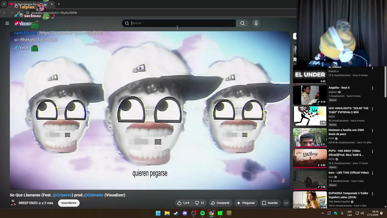Open notifications bell in taskbar

[x=382, y=213]
